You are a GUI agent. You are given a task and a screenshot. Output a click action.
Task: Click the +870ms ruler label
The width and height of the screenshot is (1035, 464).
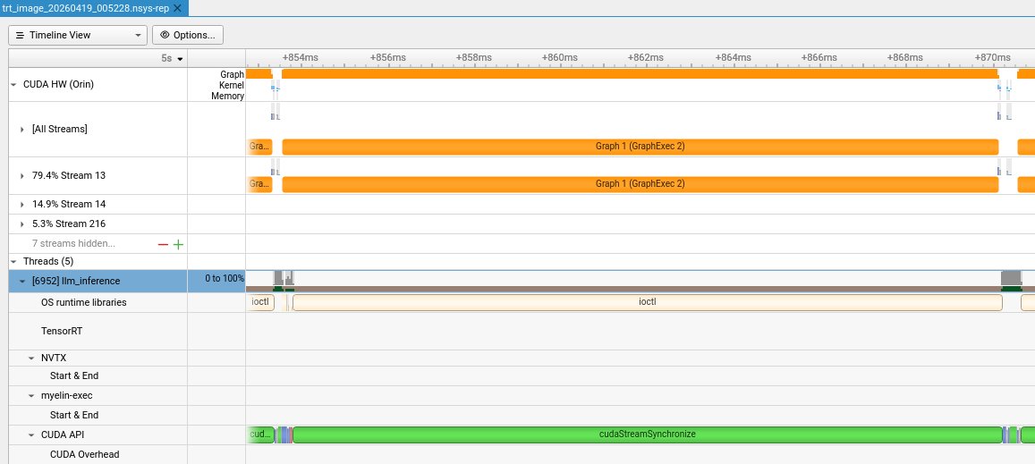point(993,57)
